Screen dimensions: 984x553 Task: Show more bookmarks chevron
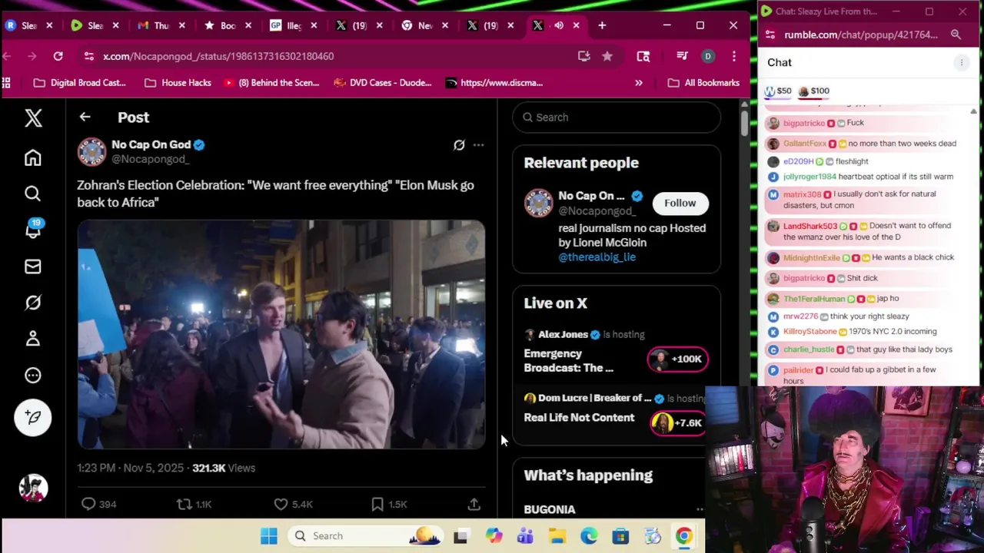tap(638, 83)
